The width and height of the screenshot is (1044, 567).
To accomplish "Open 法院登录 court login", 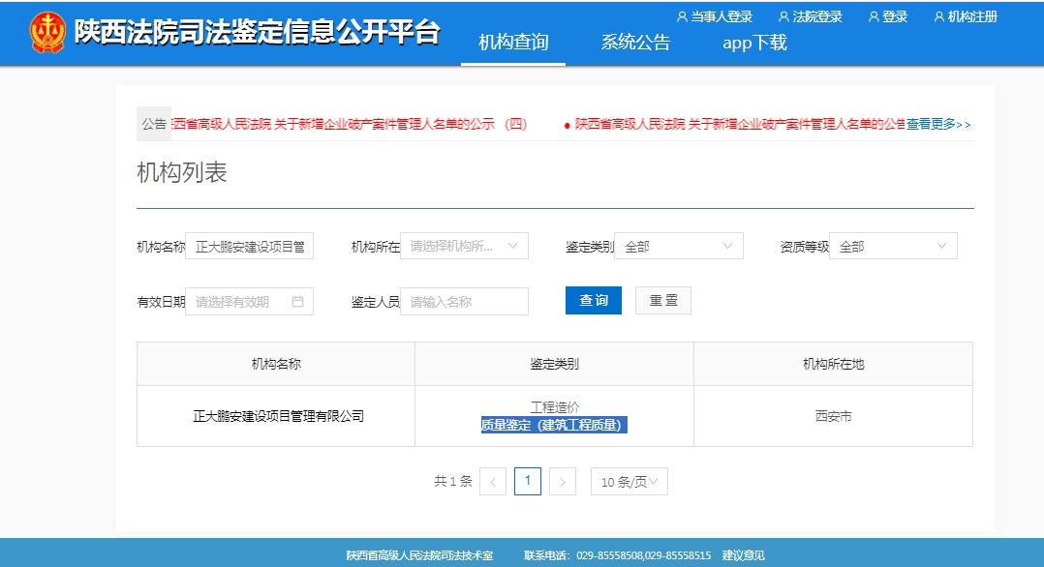I will 811,16.
